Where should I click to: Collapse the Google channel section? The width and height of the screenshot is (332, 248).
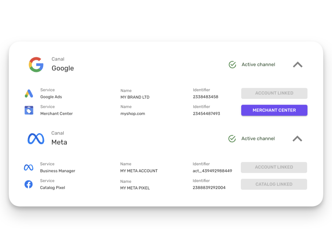tap(298, 65)
